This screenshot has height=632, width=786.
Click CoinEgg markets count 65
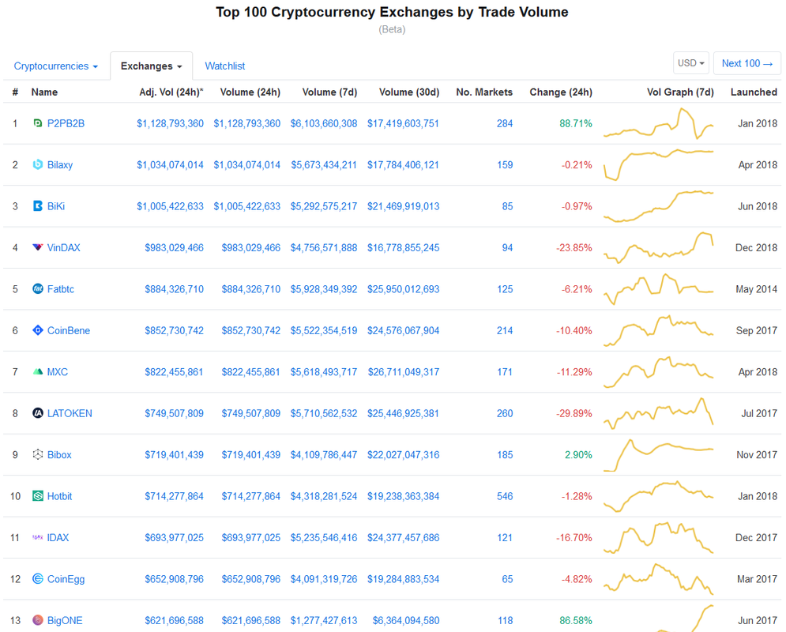coord(507,579)
